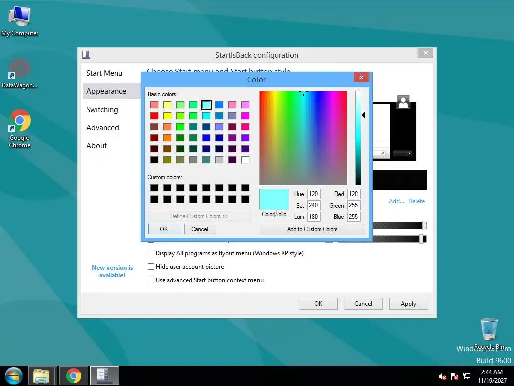Image resolution: width=514 pixels, height=386 pixels.
Task: Click the Blue value field
Action: click(x=354, y=216)
